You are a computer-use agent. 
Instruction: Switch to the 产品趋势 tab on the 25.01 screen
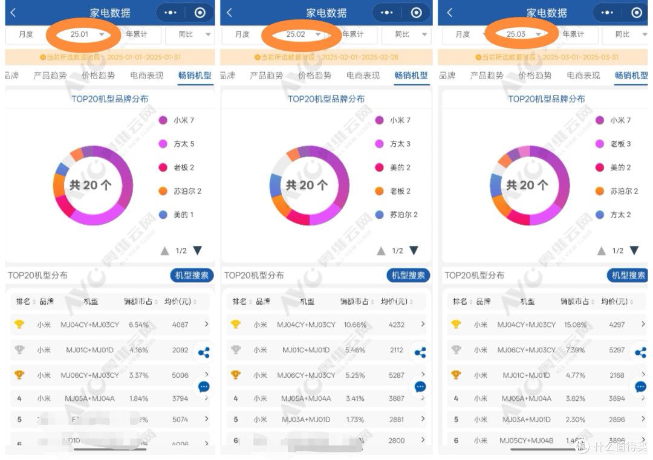(50, 76)
